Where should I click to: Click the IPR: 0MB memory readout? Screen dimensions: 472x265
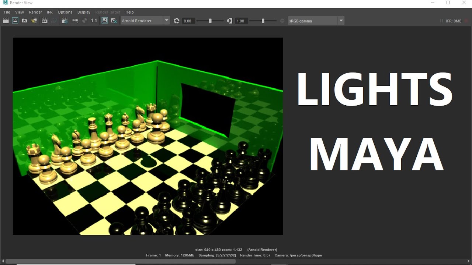tap(454, 21)
